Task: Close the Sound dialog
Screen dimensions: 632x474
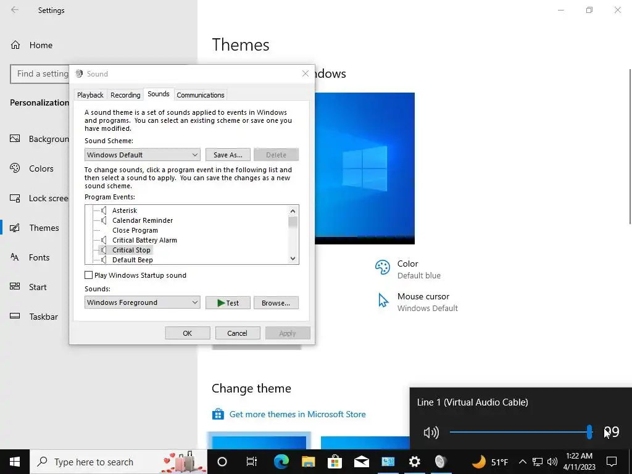Action: pyautogui.click(x=306, y=73)
